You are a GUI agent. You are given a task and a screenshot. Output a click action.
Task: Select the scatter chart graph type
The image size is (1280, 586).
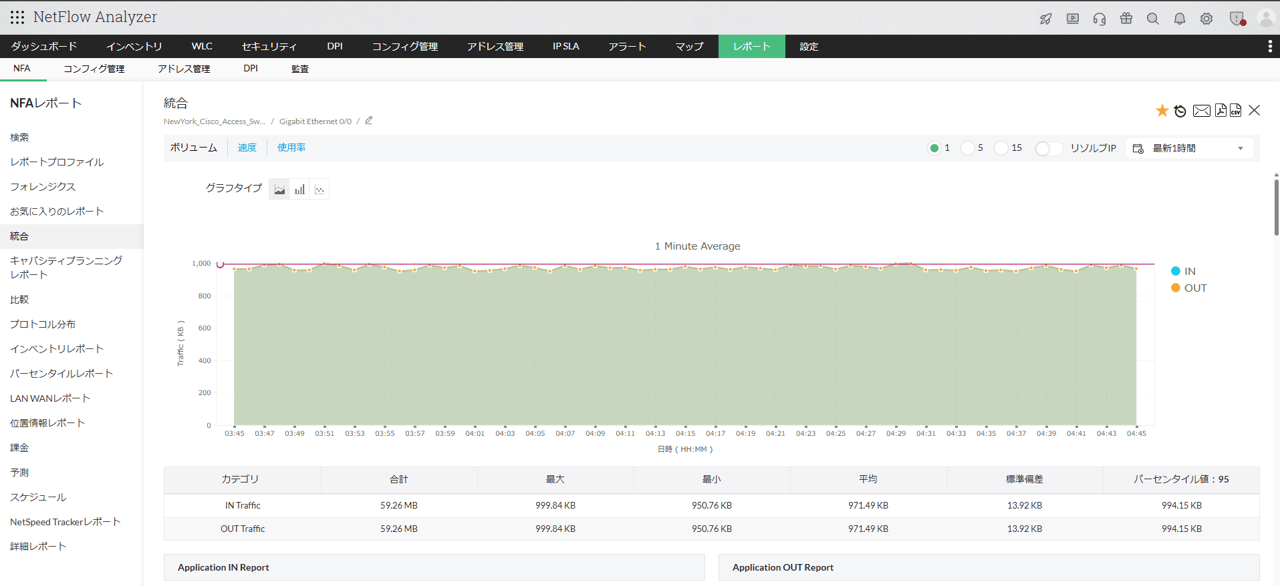click(319, 190)
